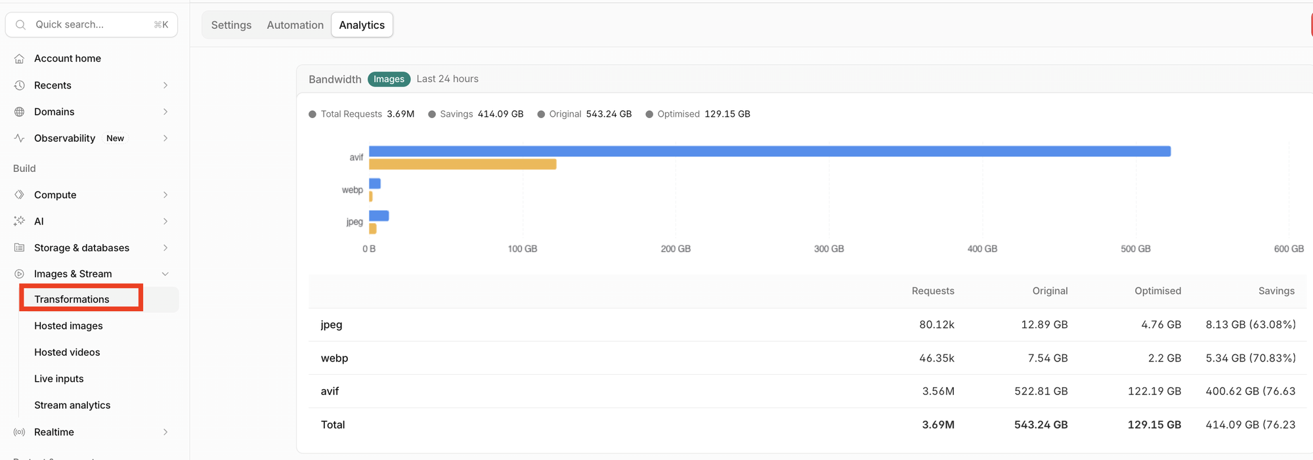
Task: Click the 522.81 GB original cell
Action: pyautogui.click(x=1041, y=391)
